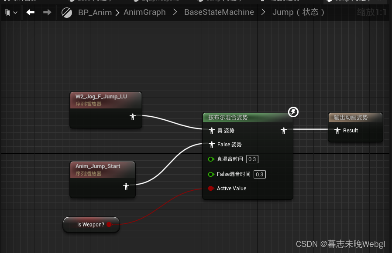Screen dimensions: 392x253
Task: Click the fast-path lightning icon on blend node
Action: pos(293,112)
